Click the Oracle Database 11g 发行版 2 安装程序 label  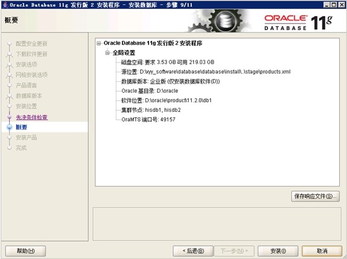153,43
